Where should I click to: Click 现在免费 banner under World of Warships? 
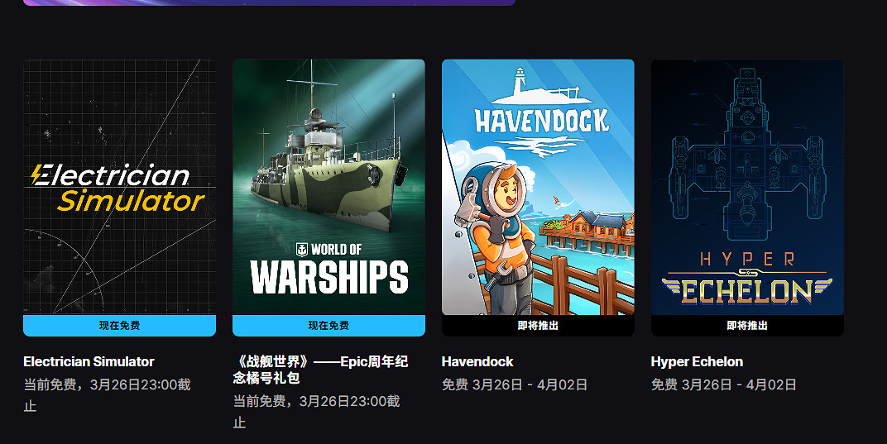(x=328, y=326)
